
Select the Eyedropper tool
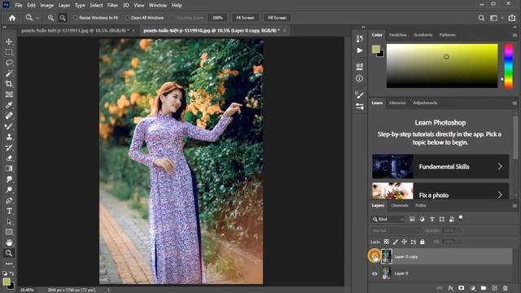(9, 105)
